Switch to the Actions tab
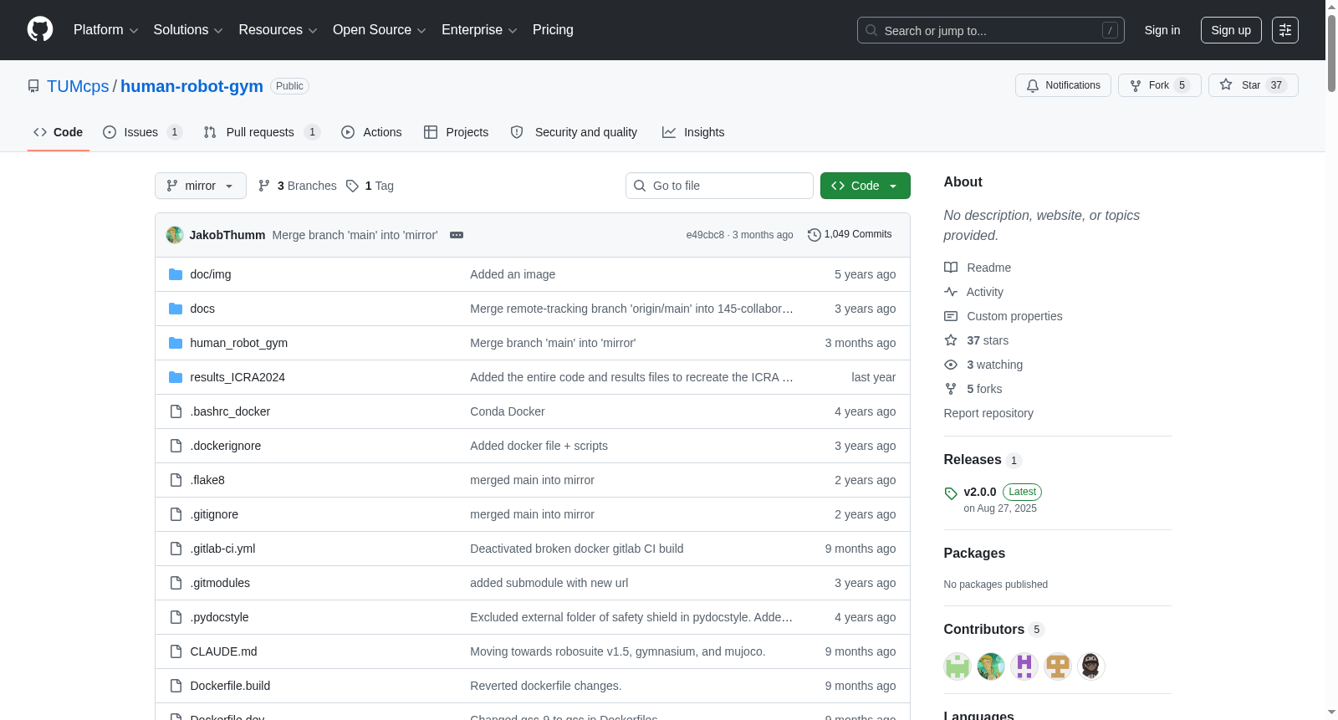The height and width of the screenshot is (720, 1338). (371, 132)
